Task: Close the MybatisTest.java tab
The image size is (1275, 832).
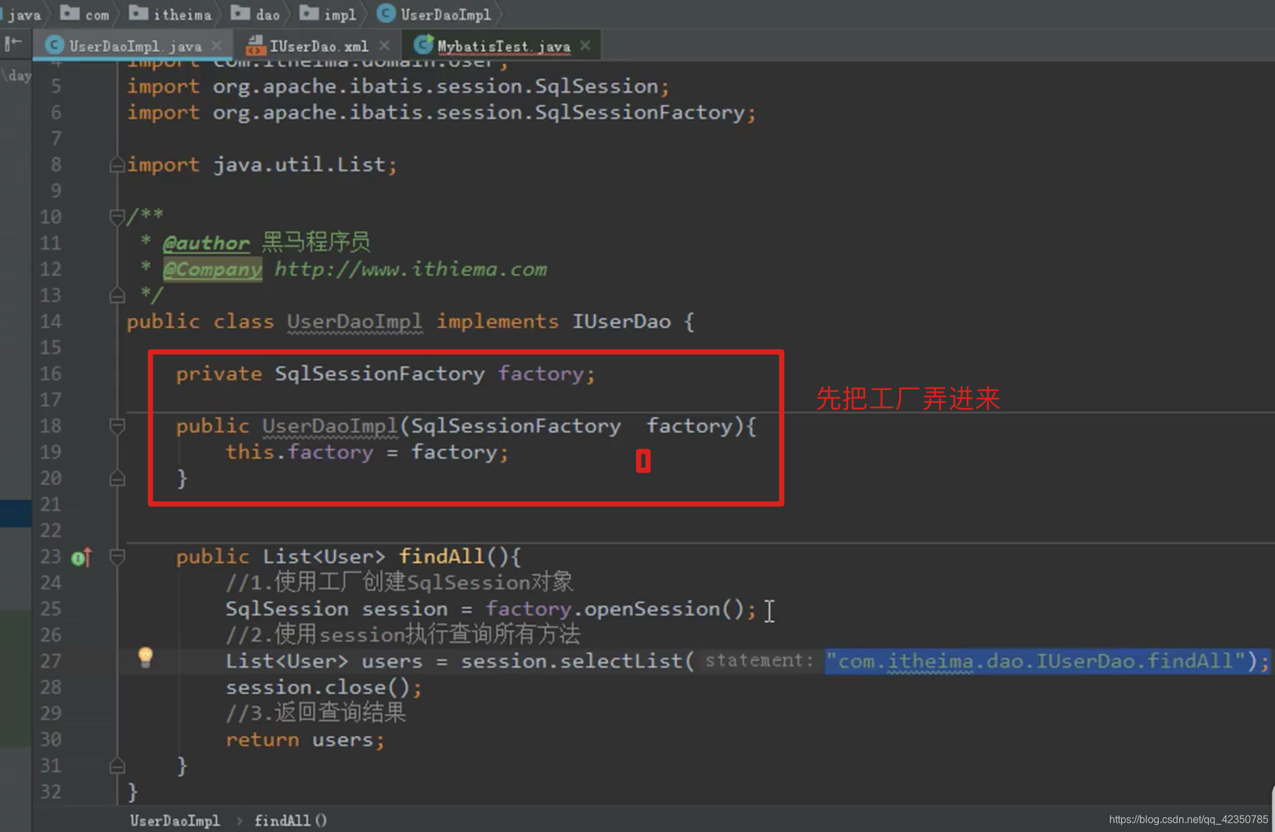Action: pyautogui.click(x=585, y=46)
